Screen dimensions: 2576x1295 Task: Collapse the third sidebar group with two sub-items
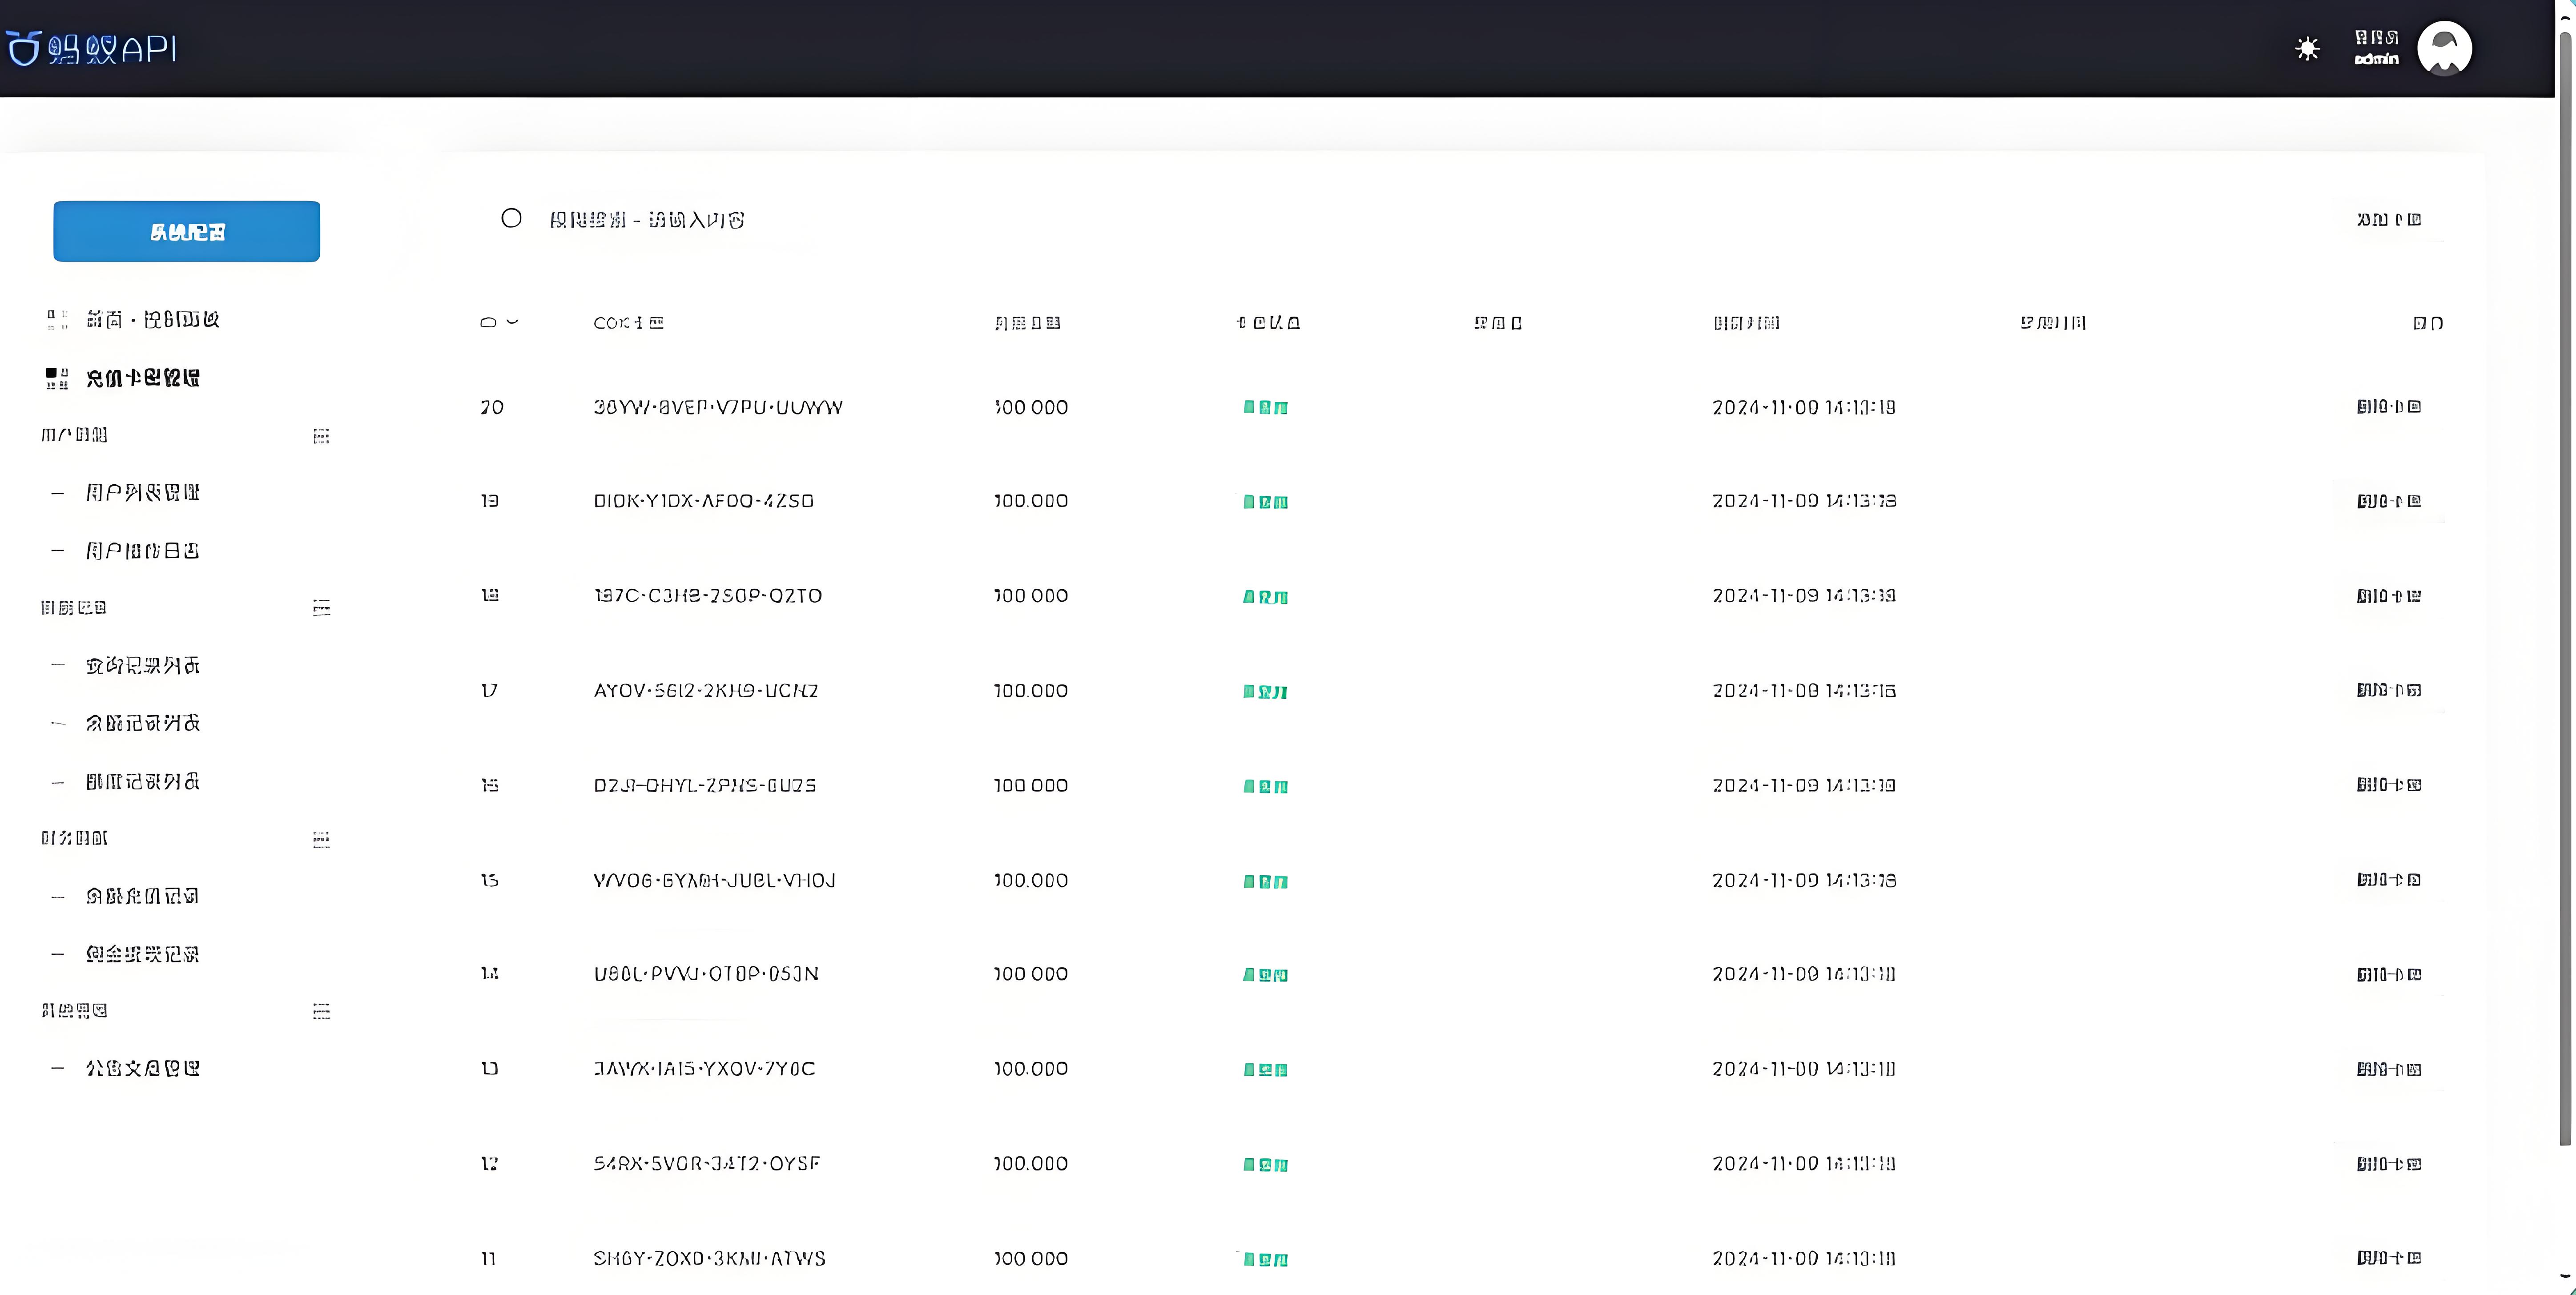(x=321, y=839)
